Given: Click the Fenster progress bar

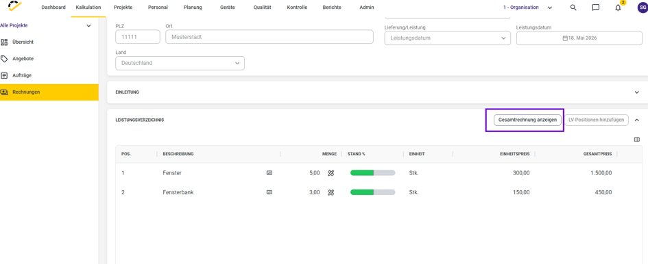Looking at the screenshot, I should click(x=373, y=173).
